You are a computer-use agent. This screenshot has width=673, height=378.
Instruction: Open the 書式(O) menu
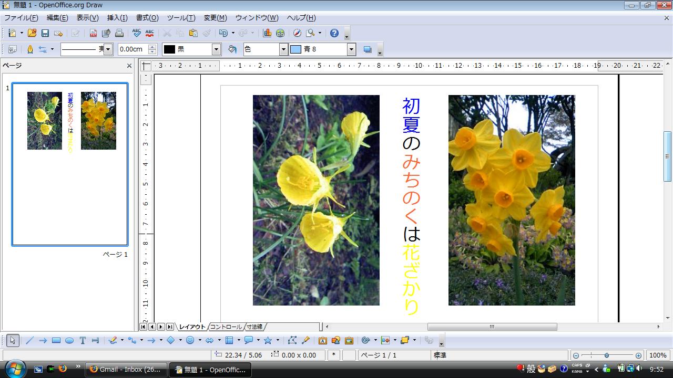pos(147,18)
